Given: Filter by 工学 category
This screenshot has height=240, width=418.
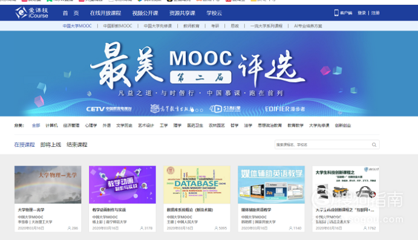Looking at the screenshot, I should pos(164,126).
